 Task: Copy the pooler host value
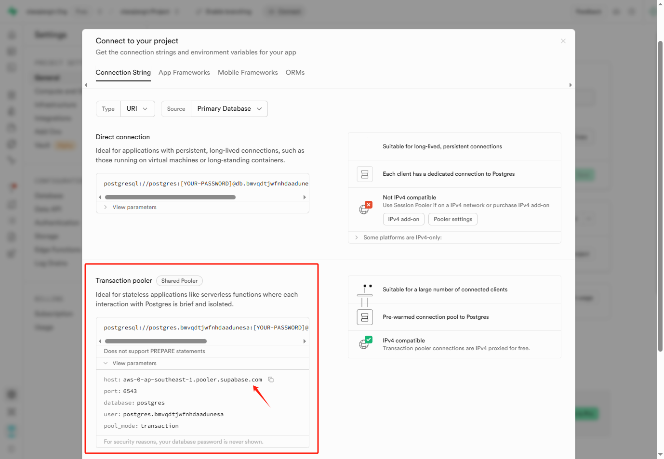click(x=271, y=380)
